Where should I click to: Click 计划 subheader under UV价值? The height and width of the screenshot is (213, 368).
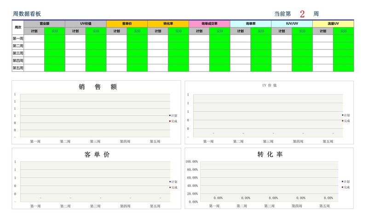click(x=75, y=31)
